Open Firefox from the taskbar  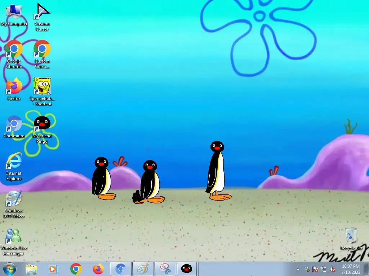tap(98, 269)
